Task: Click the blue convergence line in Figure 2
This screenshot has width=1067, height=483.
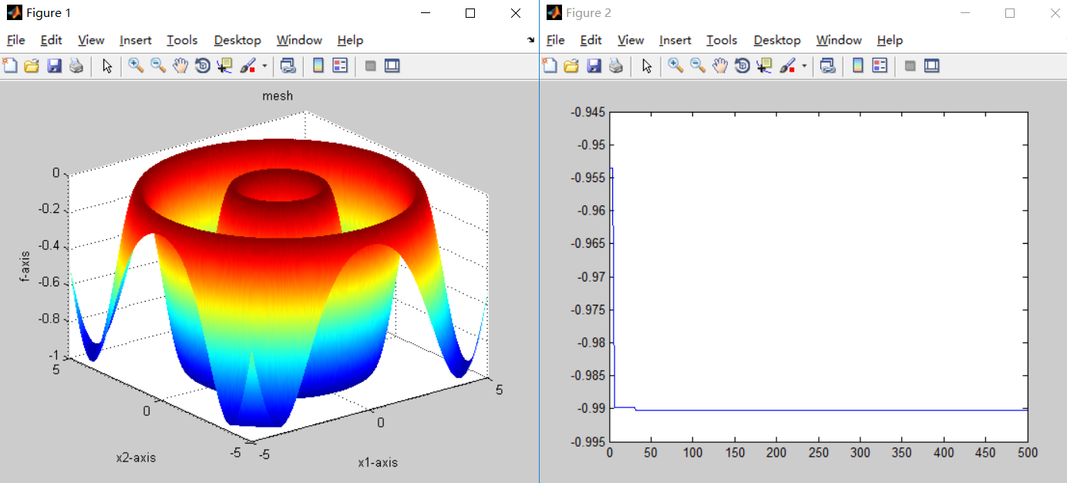Action: click(x=771, y=410)
